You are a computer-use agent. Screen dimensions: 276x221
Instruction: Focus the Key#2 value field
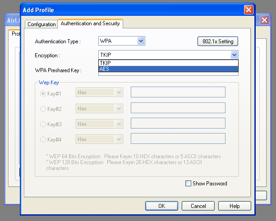[x=178, y=108]
